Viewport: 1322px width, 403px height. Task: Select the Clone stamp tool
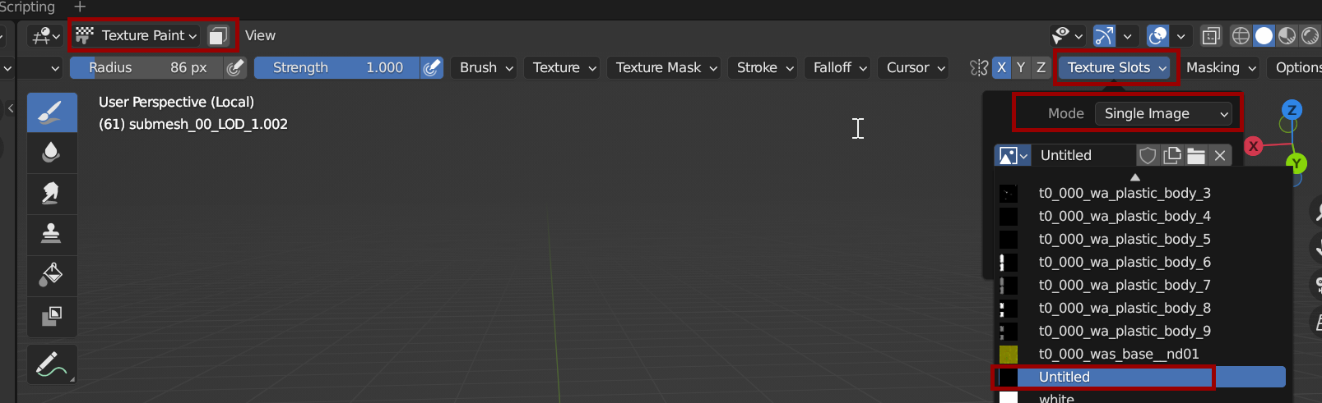tap(52, 234)
